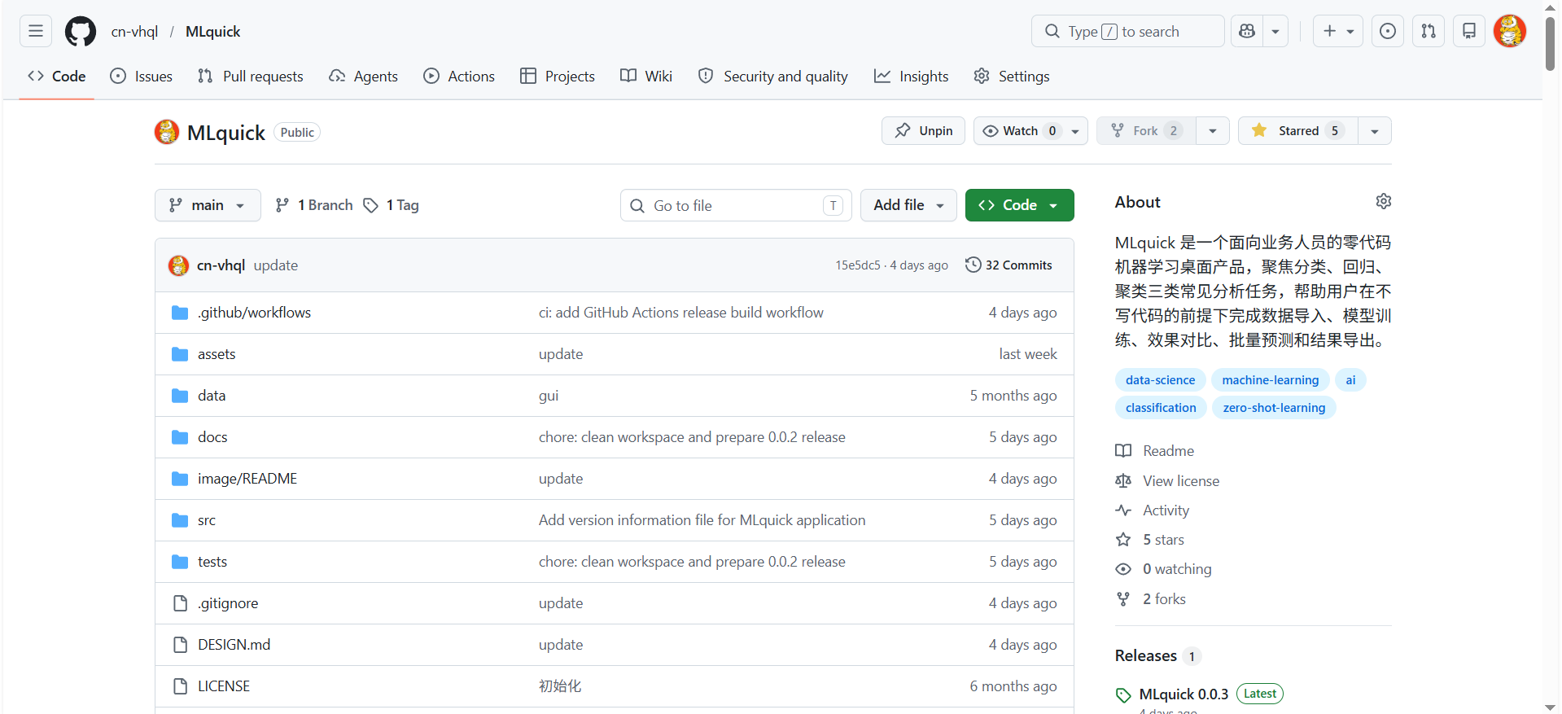Image resolution: width=1562 pixels, height=714 pixels.
Task: Open the DESIGN.md file
Action: (x=234, y=645)
